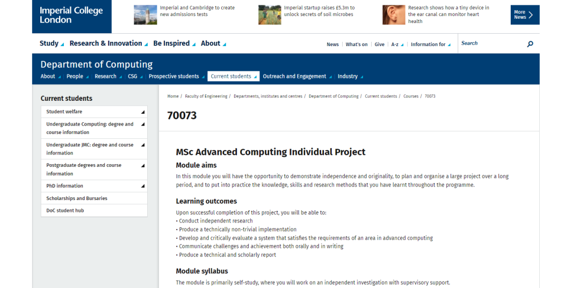Open the Information for dropdown
This screenshot has width=580, height=288.
pos(431,45)
